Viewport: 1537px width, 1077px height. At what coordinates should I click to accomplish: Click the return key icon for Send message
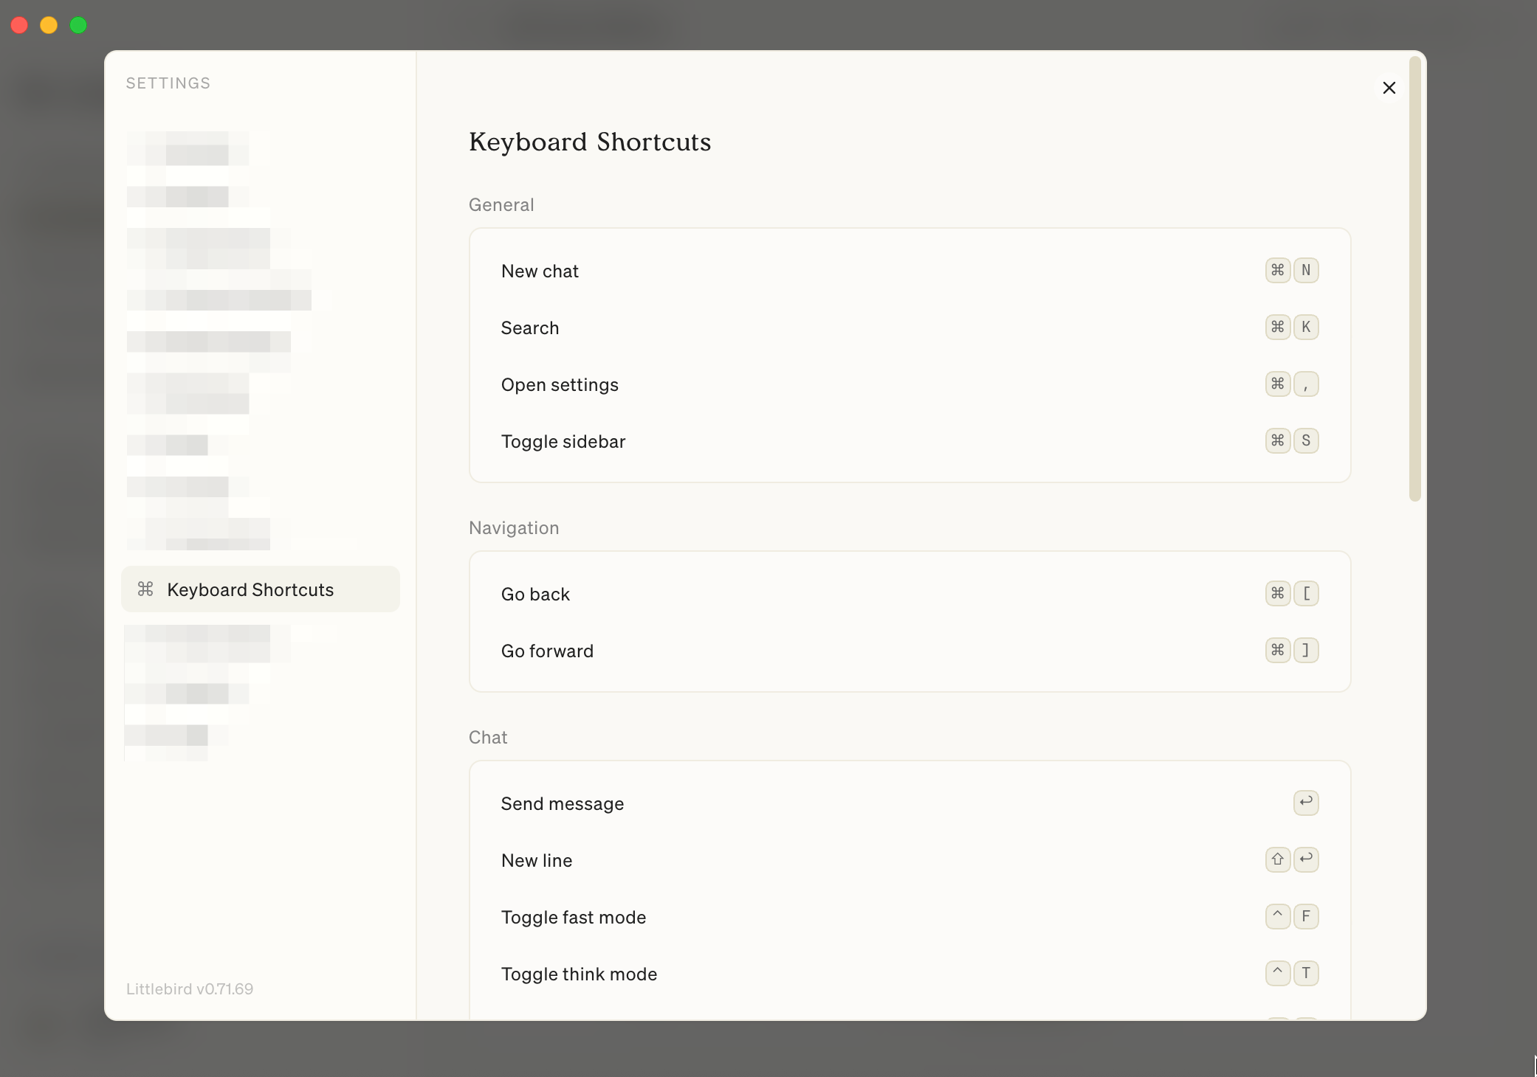click(1306, 803)
